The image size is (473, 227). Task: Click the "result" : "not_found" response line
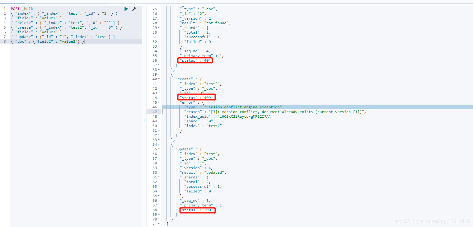tap(205, 23)
